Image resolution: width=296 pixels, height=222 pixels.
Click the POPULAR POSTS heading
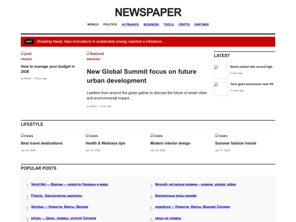pos(38,168)
